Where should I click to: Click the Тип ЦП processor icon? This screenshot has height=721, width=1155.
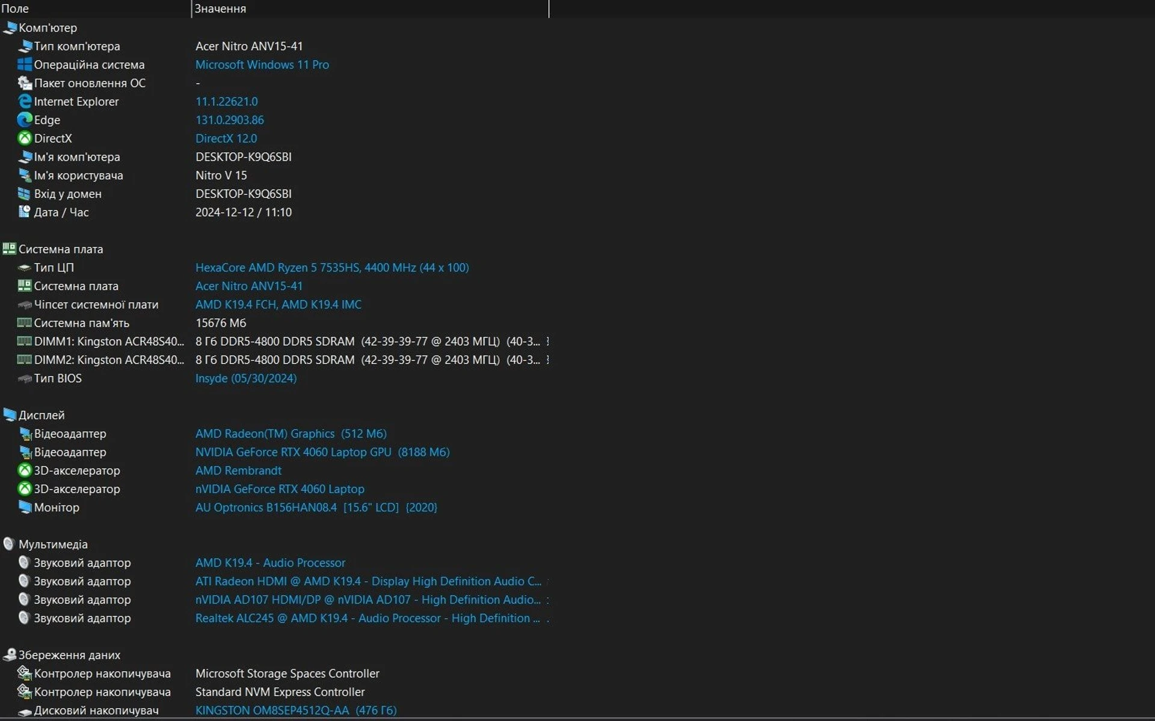[x=25, y=268]
